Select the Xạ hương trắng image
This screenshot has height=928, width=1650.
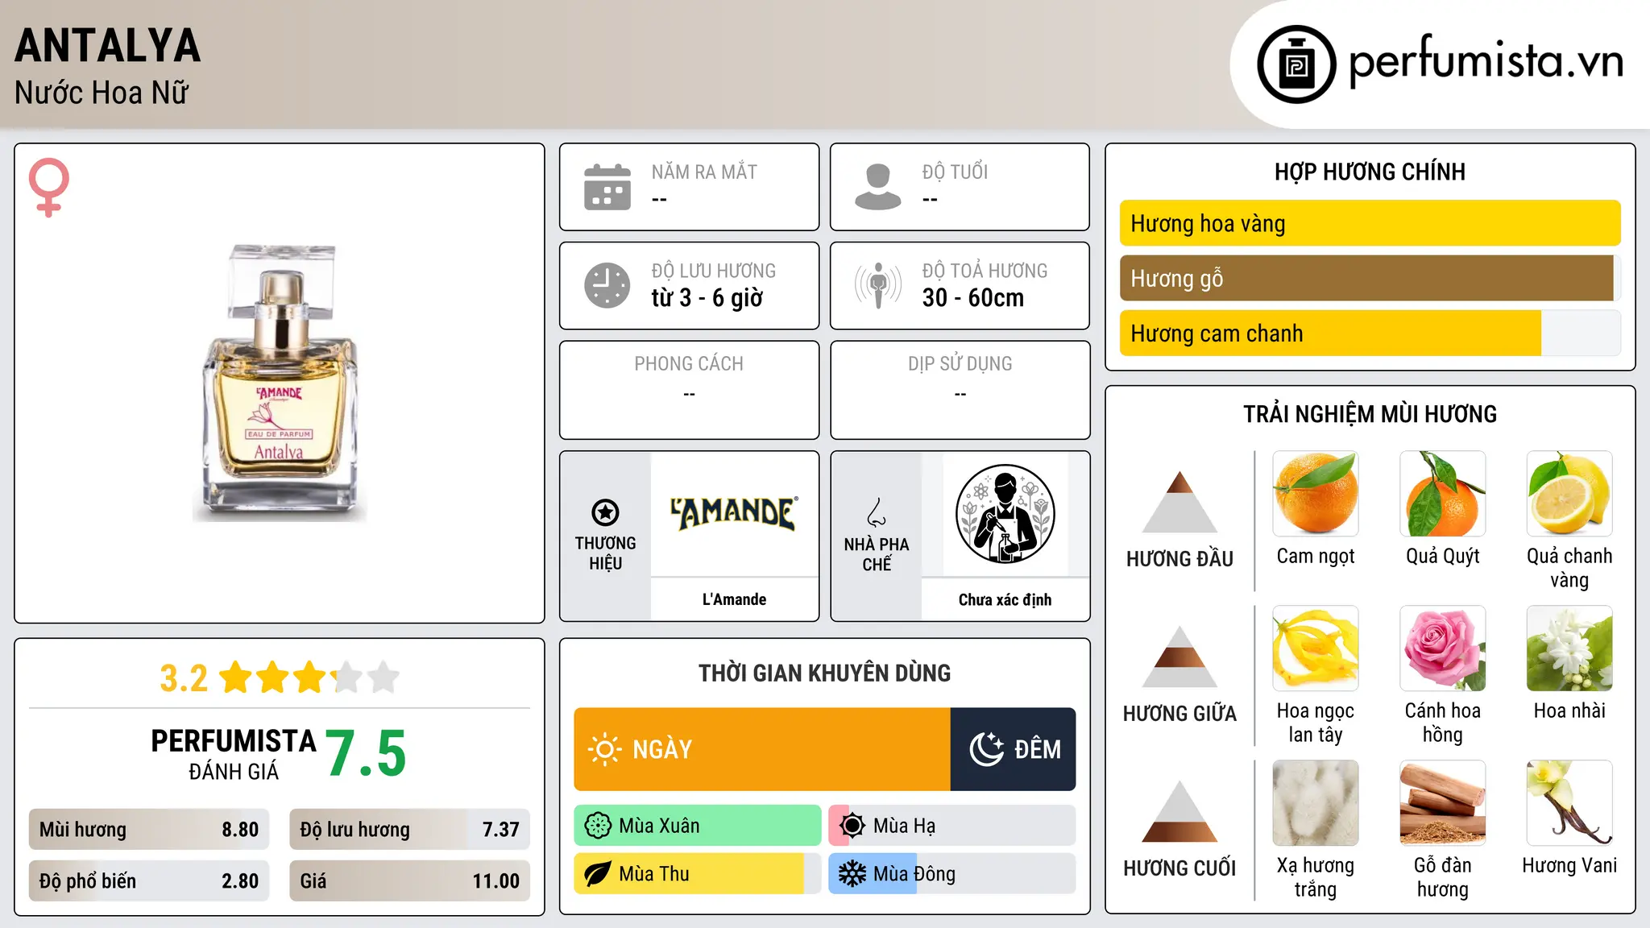pos(1316,803)
